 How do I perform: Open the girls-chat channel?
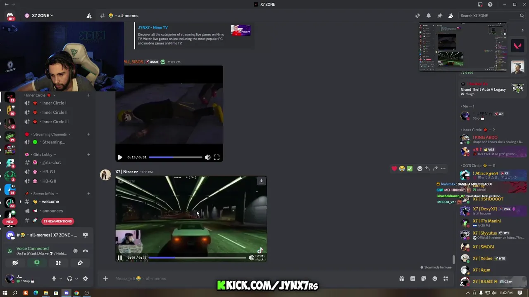point(51,163)
